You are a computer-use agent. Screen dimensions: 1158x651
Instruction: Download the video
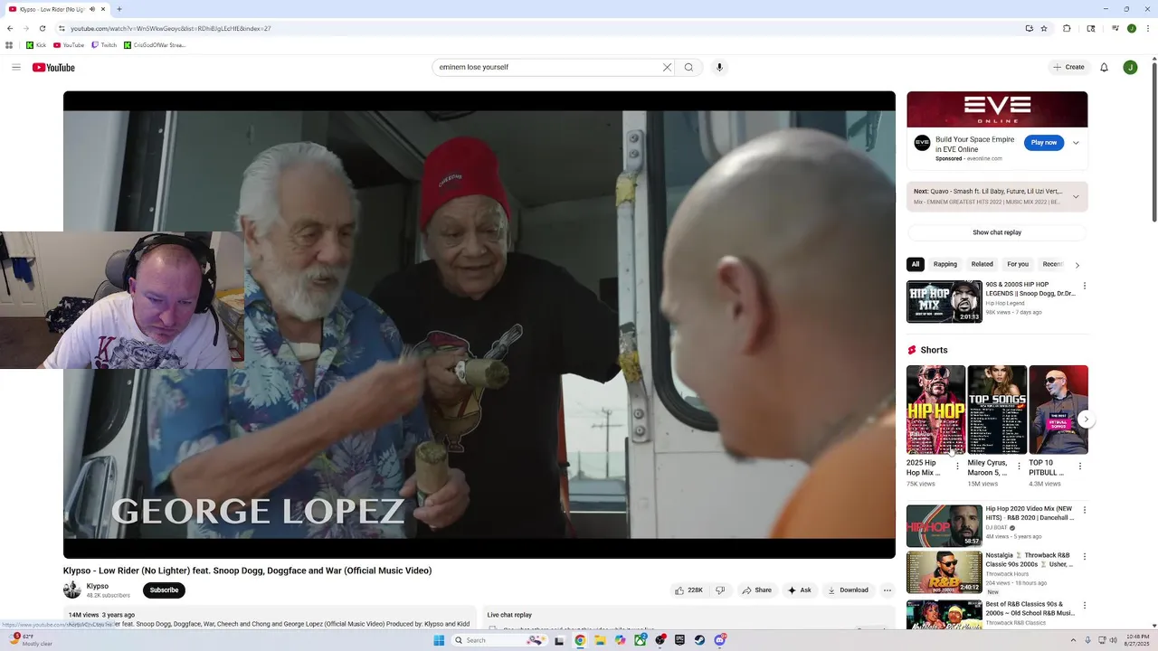pos(847,590)
